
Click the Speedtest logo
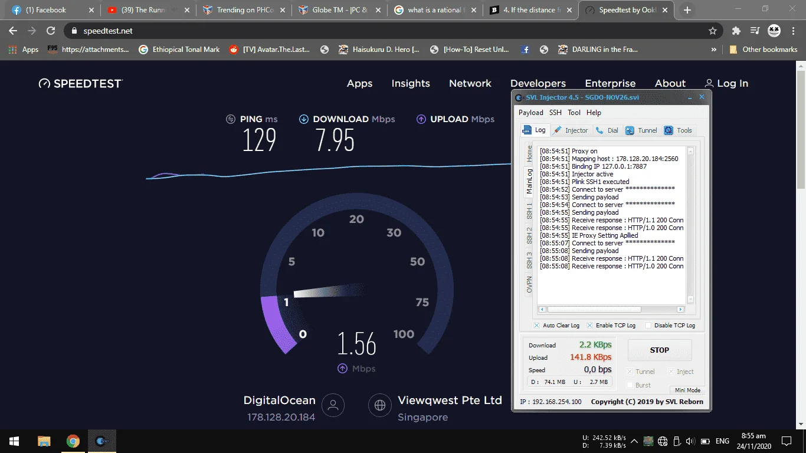click(x=80, y=84)
